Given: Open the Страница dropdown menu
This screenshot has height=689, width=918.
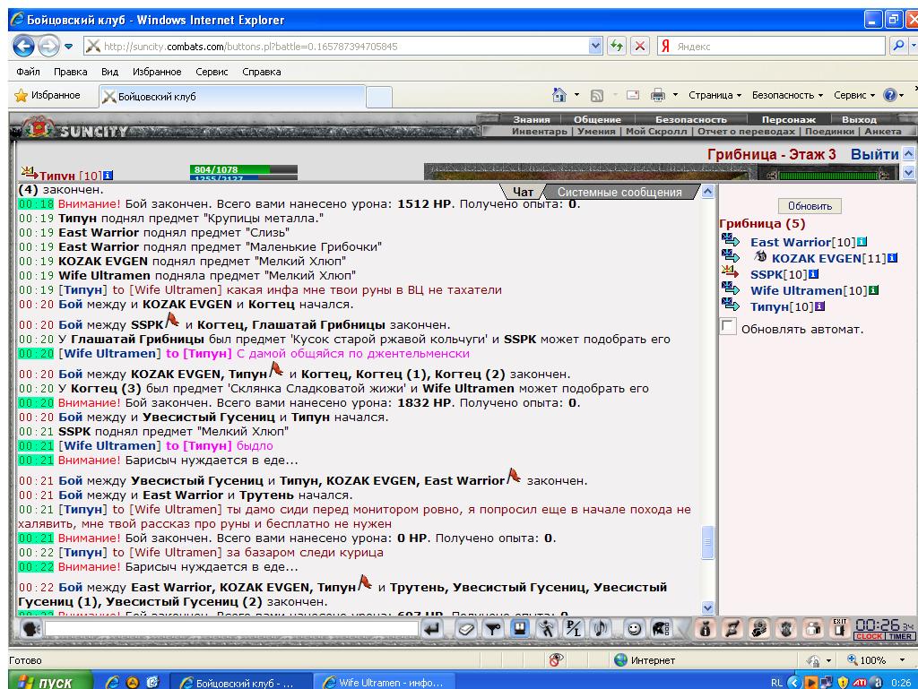Looking at the screenshot, I should [x=714, y=95].
